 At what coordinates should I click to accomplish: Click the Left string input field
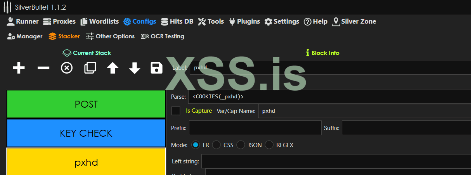[336, 161]
